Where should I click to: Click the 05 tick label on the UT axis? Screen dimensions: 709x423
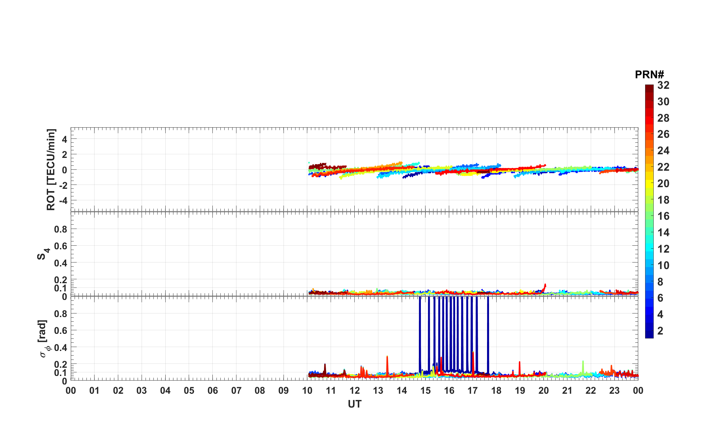(x=189, y=391)
